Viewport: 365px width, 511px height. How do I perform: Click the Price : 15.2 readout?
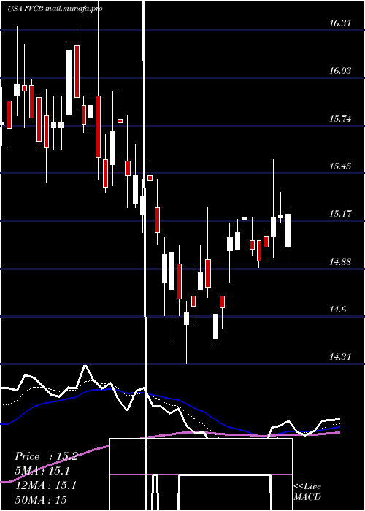46,456
